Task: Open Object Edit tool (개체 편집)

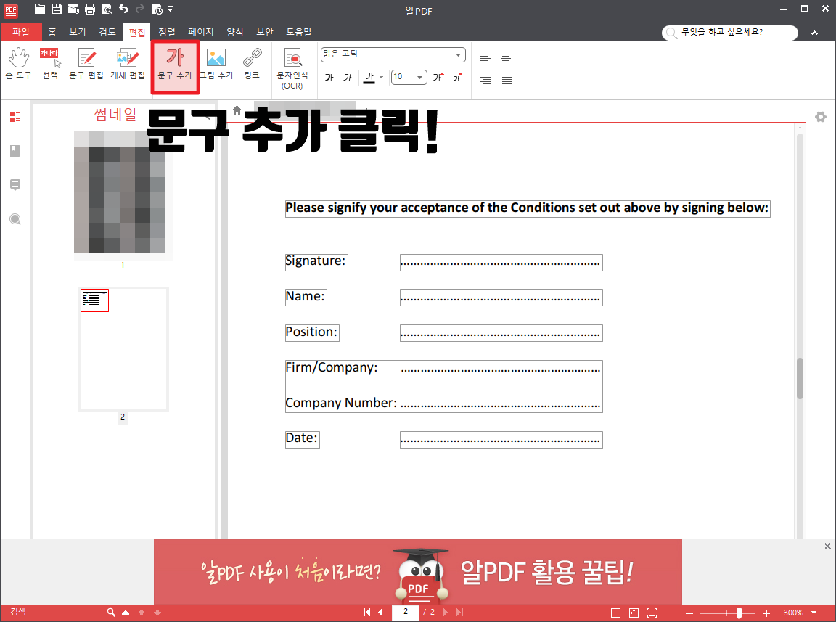Action: pos(128,64)
